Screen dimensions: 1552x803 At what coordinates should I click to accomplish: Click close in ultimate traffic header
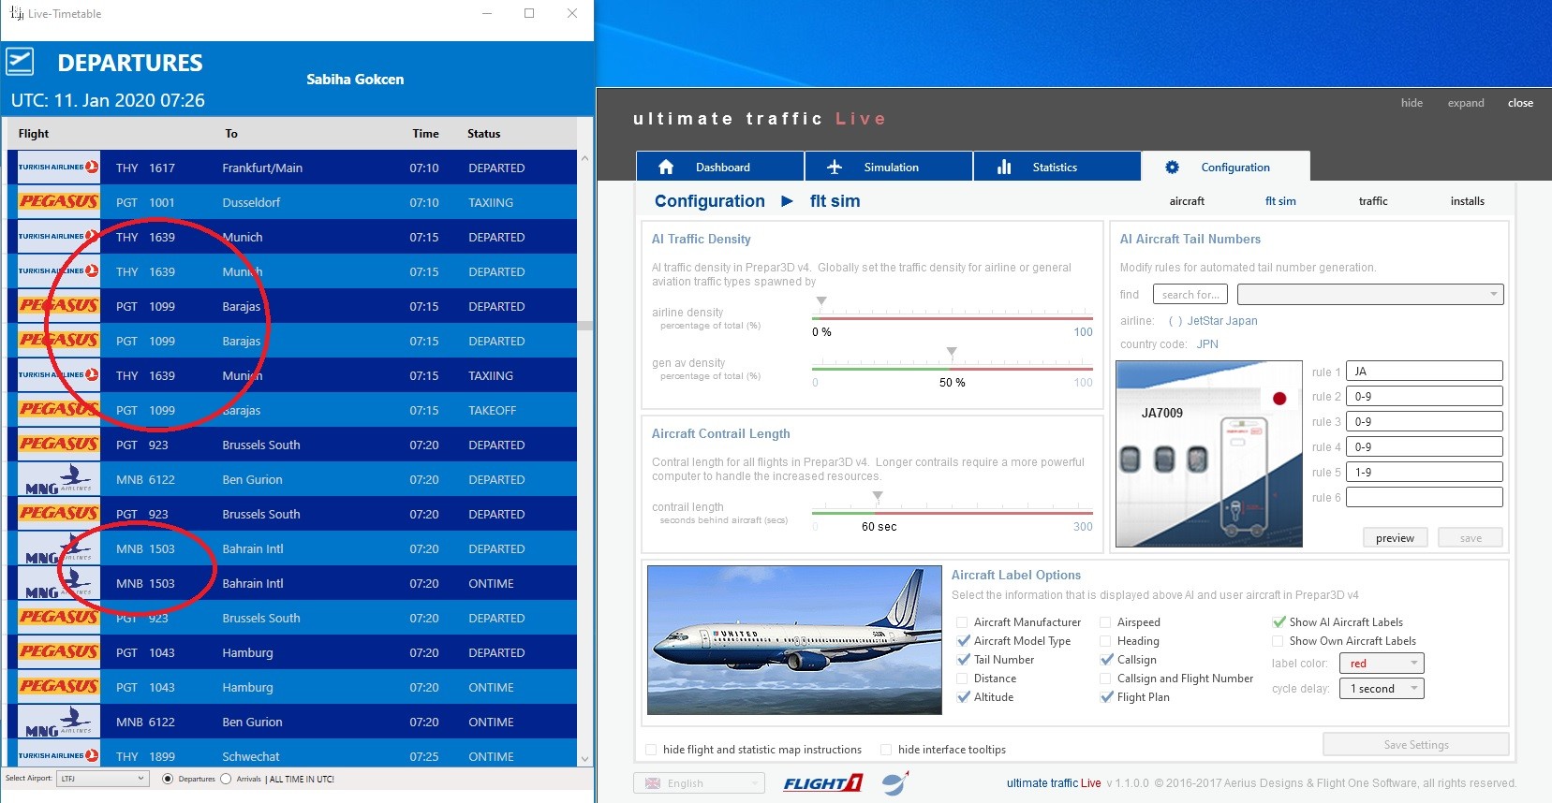click(x=1520, y=103)
